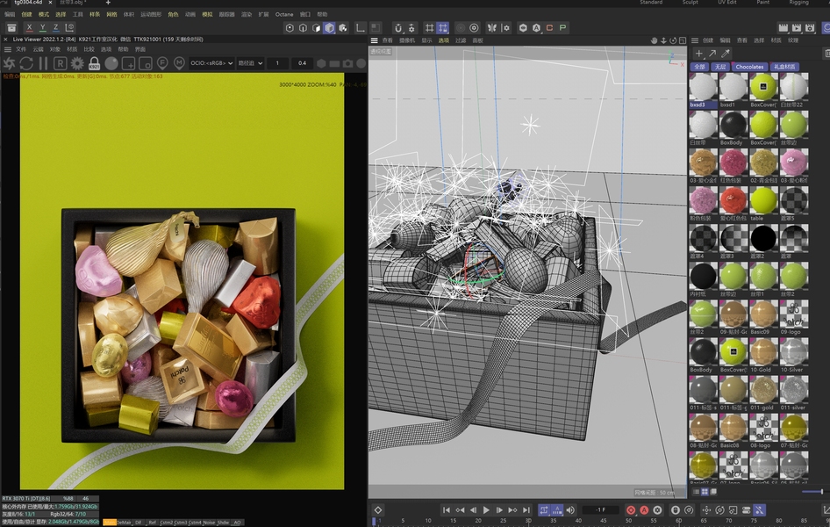Click the keyframe diamond icon left of timeline

(378, 510)
